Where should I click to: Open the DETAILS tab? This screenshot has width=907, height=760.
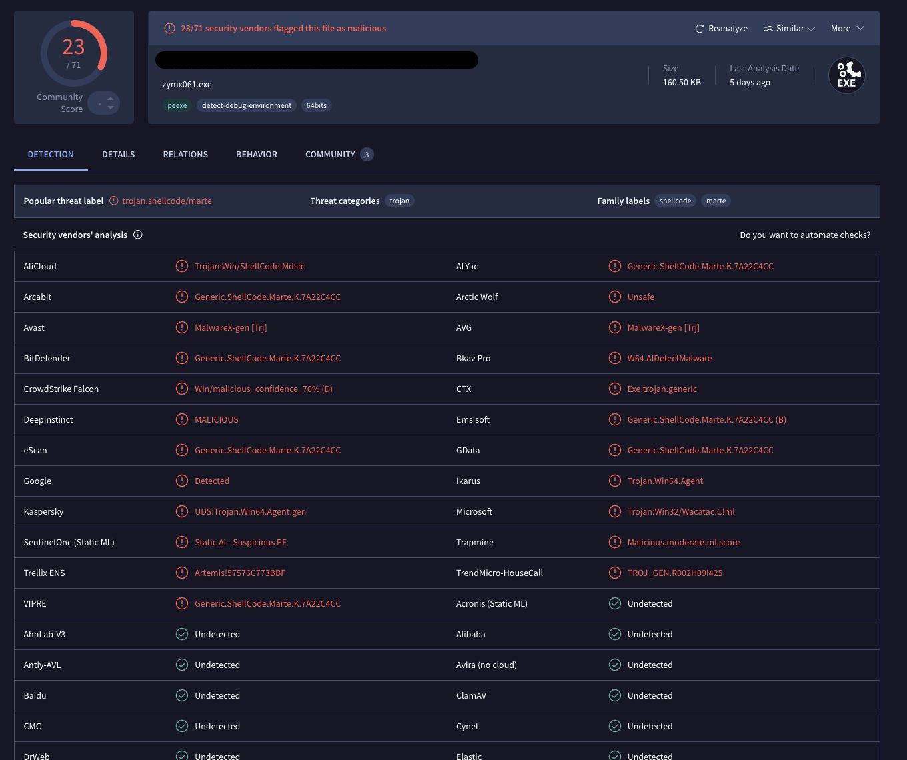pos(119,154)
